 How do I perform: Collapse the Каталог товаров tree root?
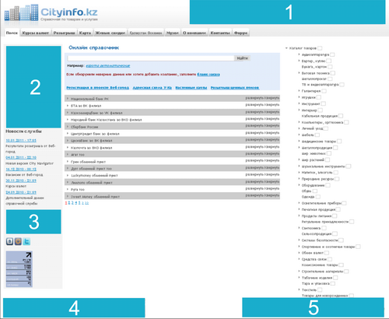click(286, 48)
